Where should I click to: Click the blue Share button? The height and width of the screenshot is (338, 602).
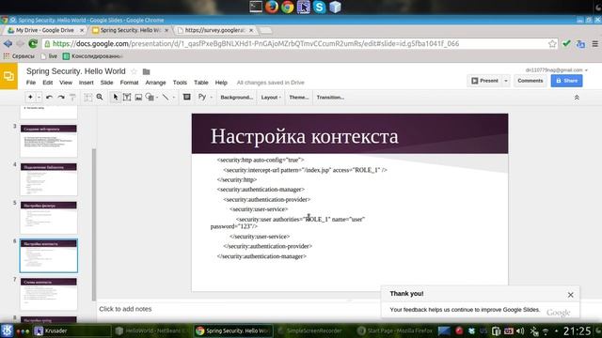[566, 81]
